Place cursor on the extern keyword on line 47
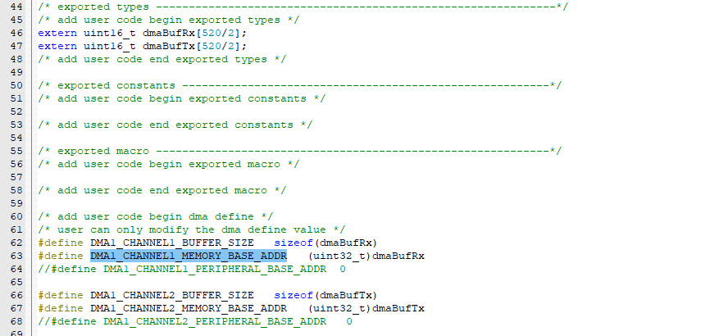Screen dimensions: 728x336 57,46
